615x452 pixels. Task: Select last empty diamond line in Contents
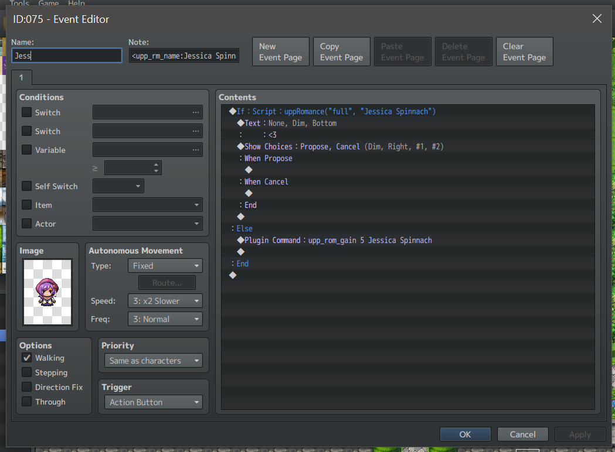(407, 275)
